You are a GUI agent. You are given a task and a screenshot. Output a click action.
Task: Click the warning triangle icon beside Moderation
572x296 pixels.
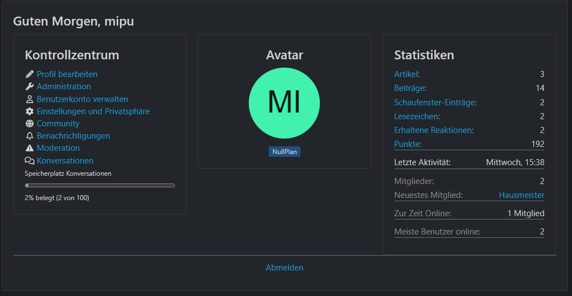point(29,148)
